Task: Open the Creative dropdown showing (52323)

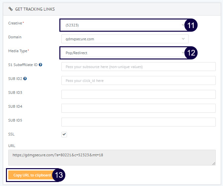Action: coord(123,25)
